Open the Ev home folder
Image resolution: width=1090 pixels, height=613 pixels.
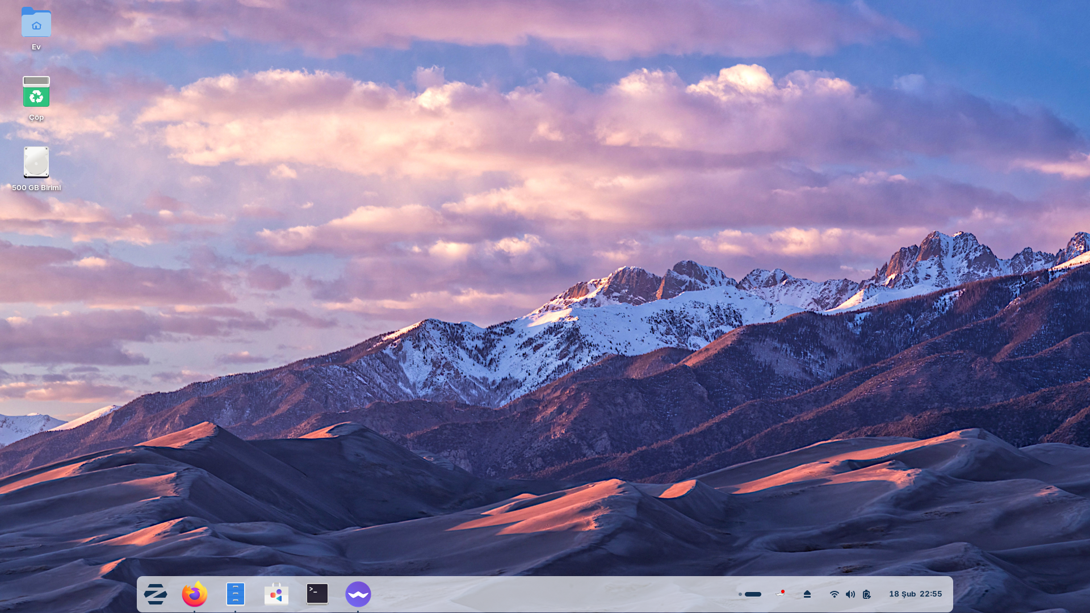(x=36, y=24)
